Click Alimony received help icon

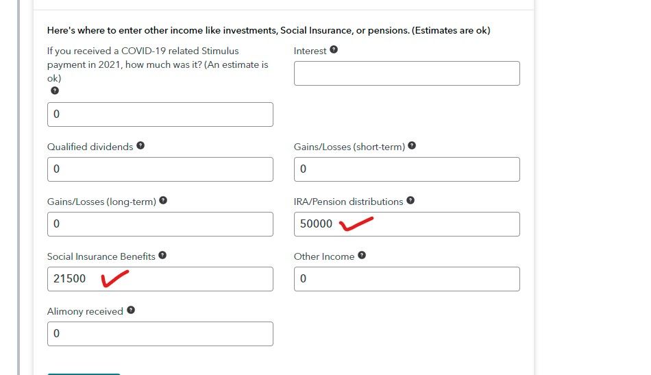131,311
